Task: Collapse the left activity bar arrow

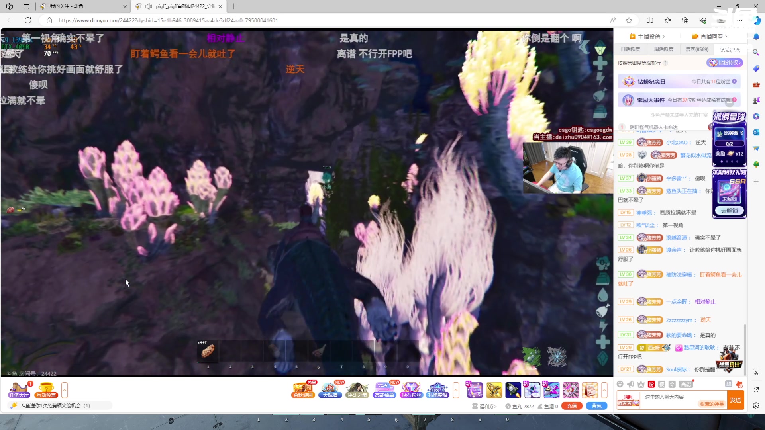Action: (65, 390)
